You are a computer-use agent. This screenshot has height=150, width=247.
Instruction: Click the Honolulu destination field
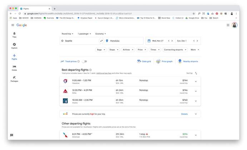[x=124, y=41]
